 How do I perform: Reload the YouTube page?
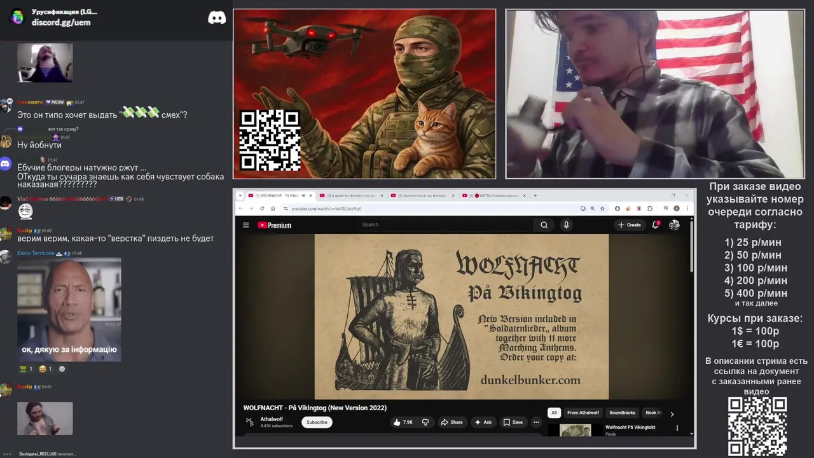pyautogui.click(x=262, y=209)
